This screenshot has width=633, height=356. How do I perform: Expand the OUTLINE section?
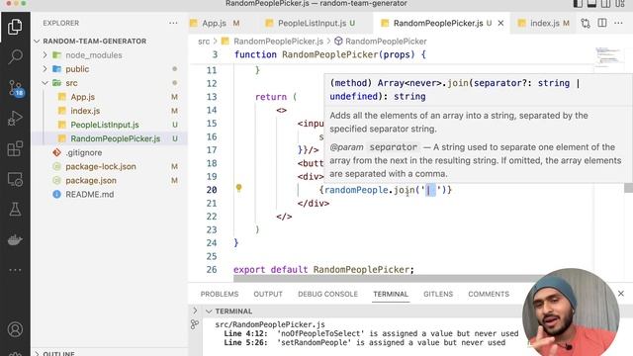(38, 354)
